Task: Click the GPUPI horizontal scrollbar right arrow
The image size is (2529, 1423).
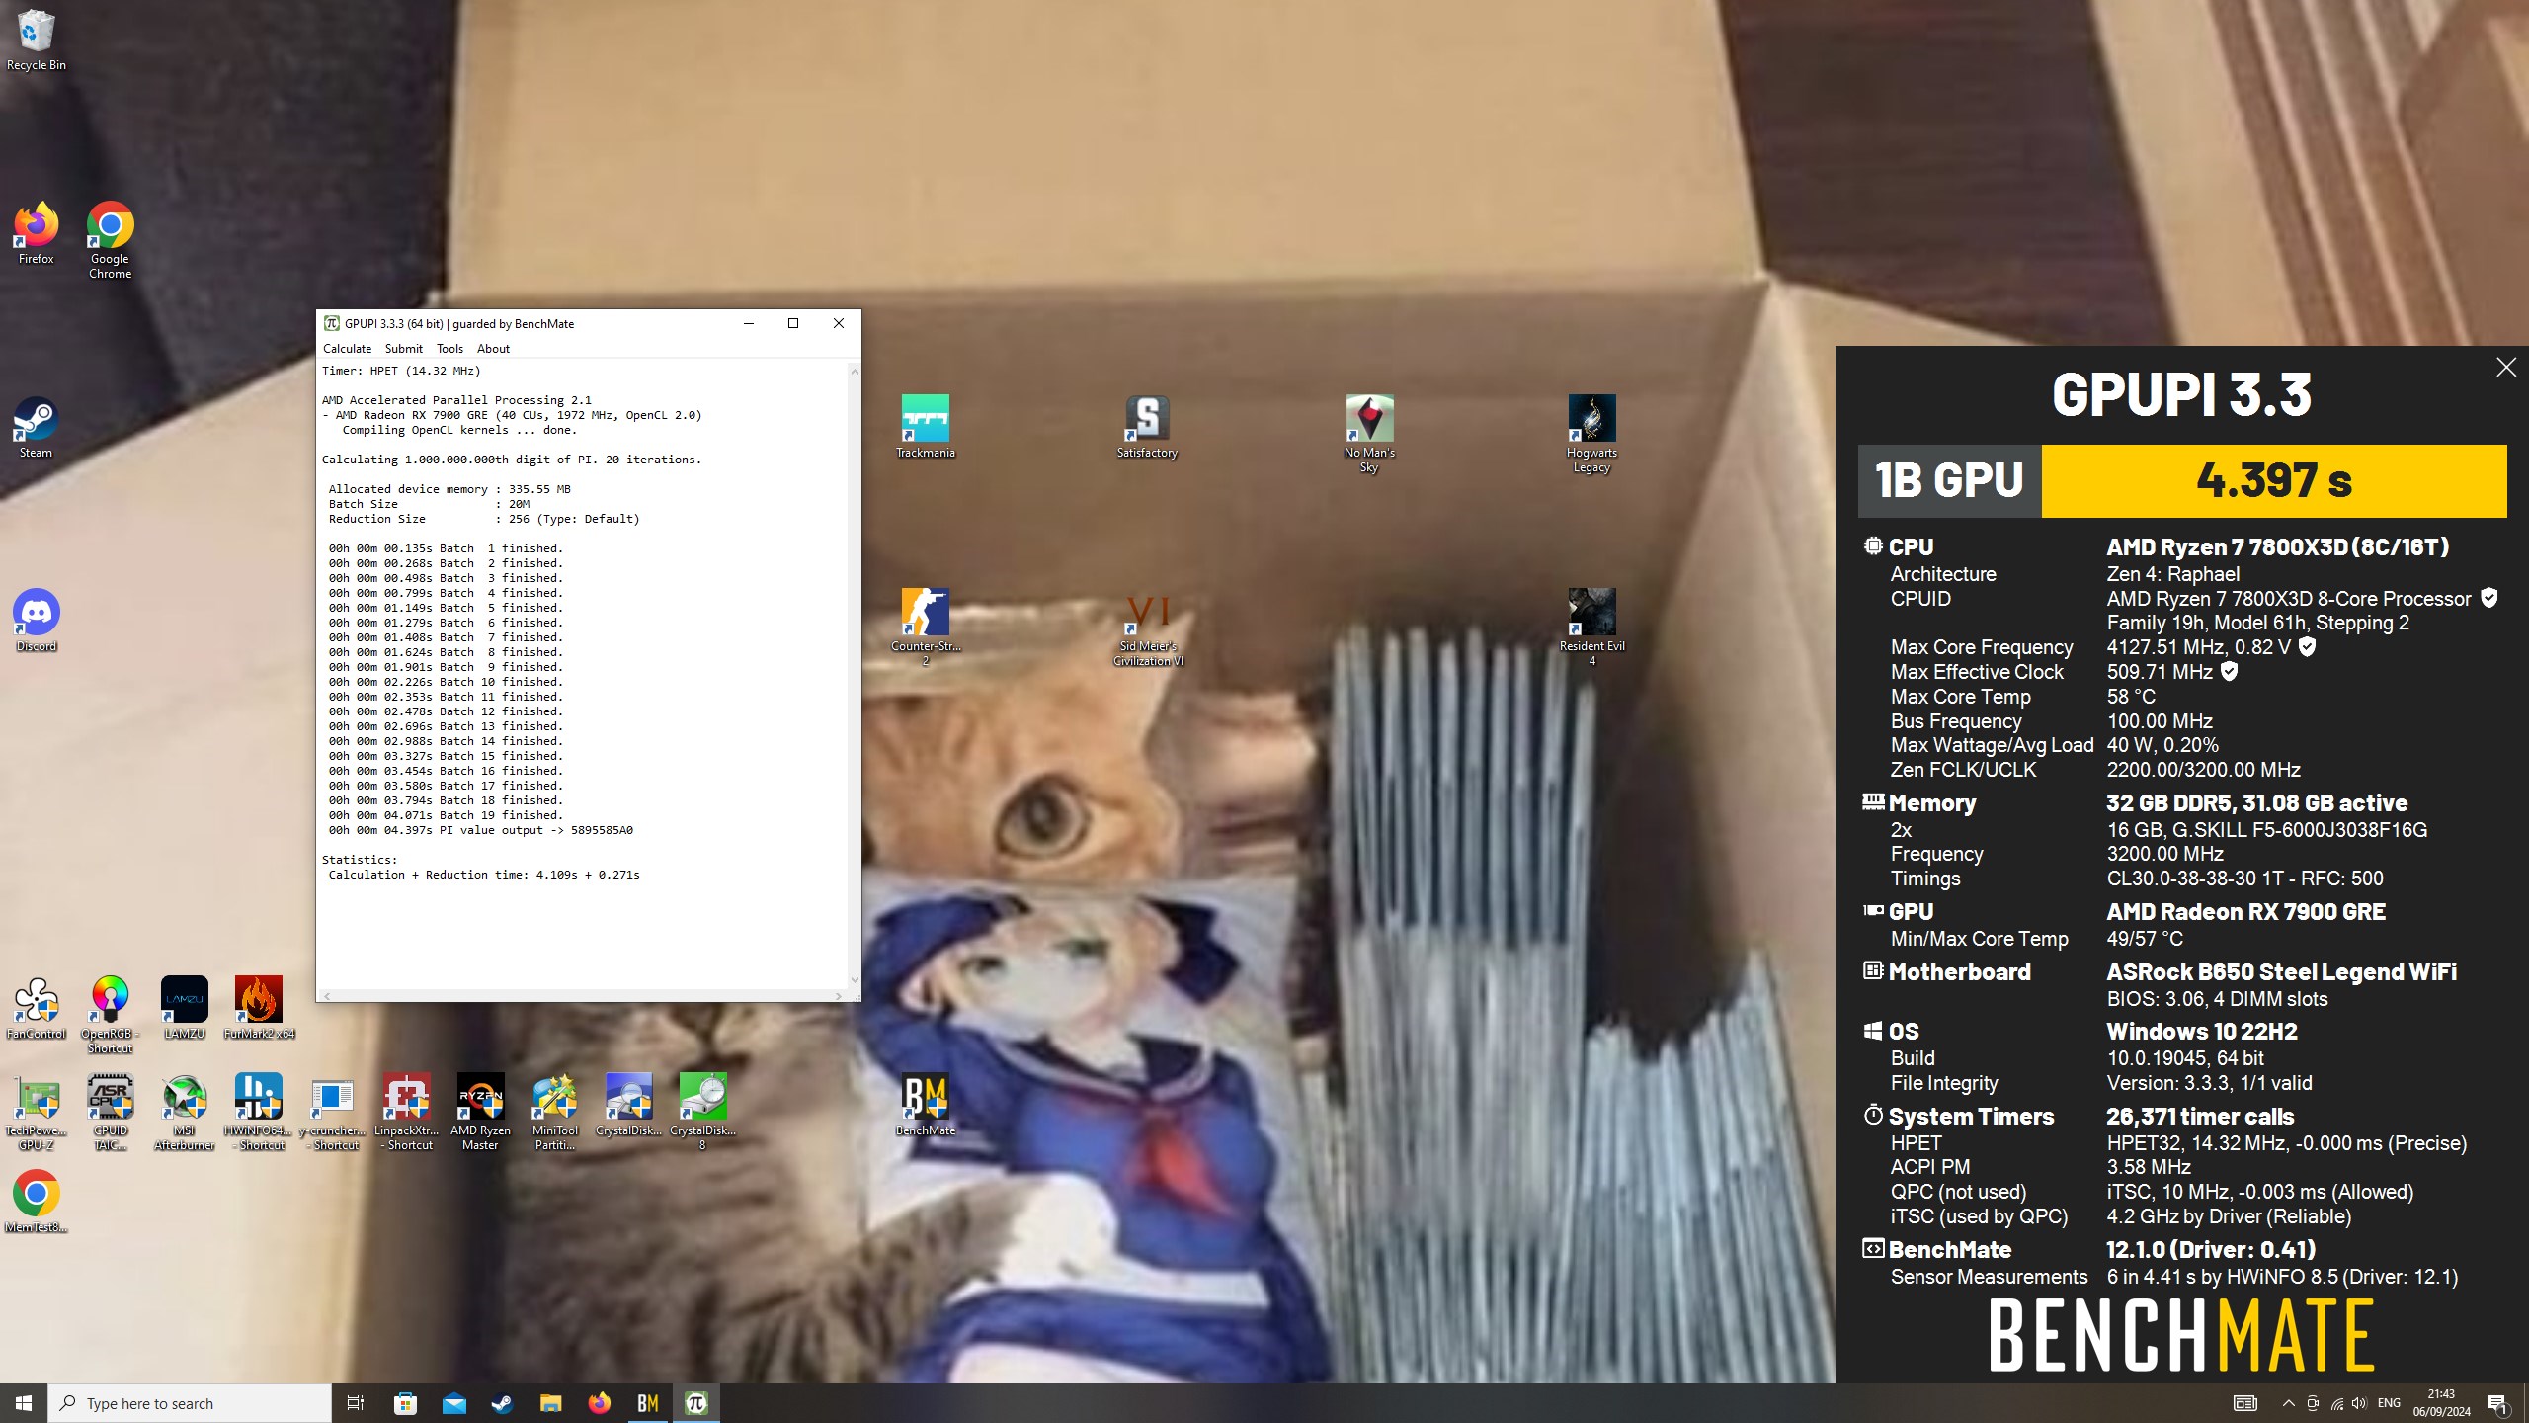Action: (x=839, y=996)
